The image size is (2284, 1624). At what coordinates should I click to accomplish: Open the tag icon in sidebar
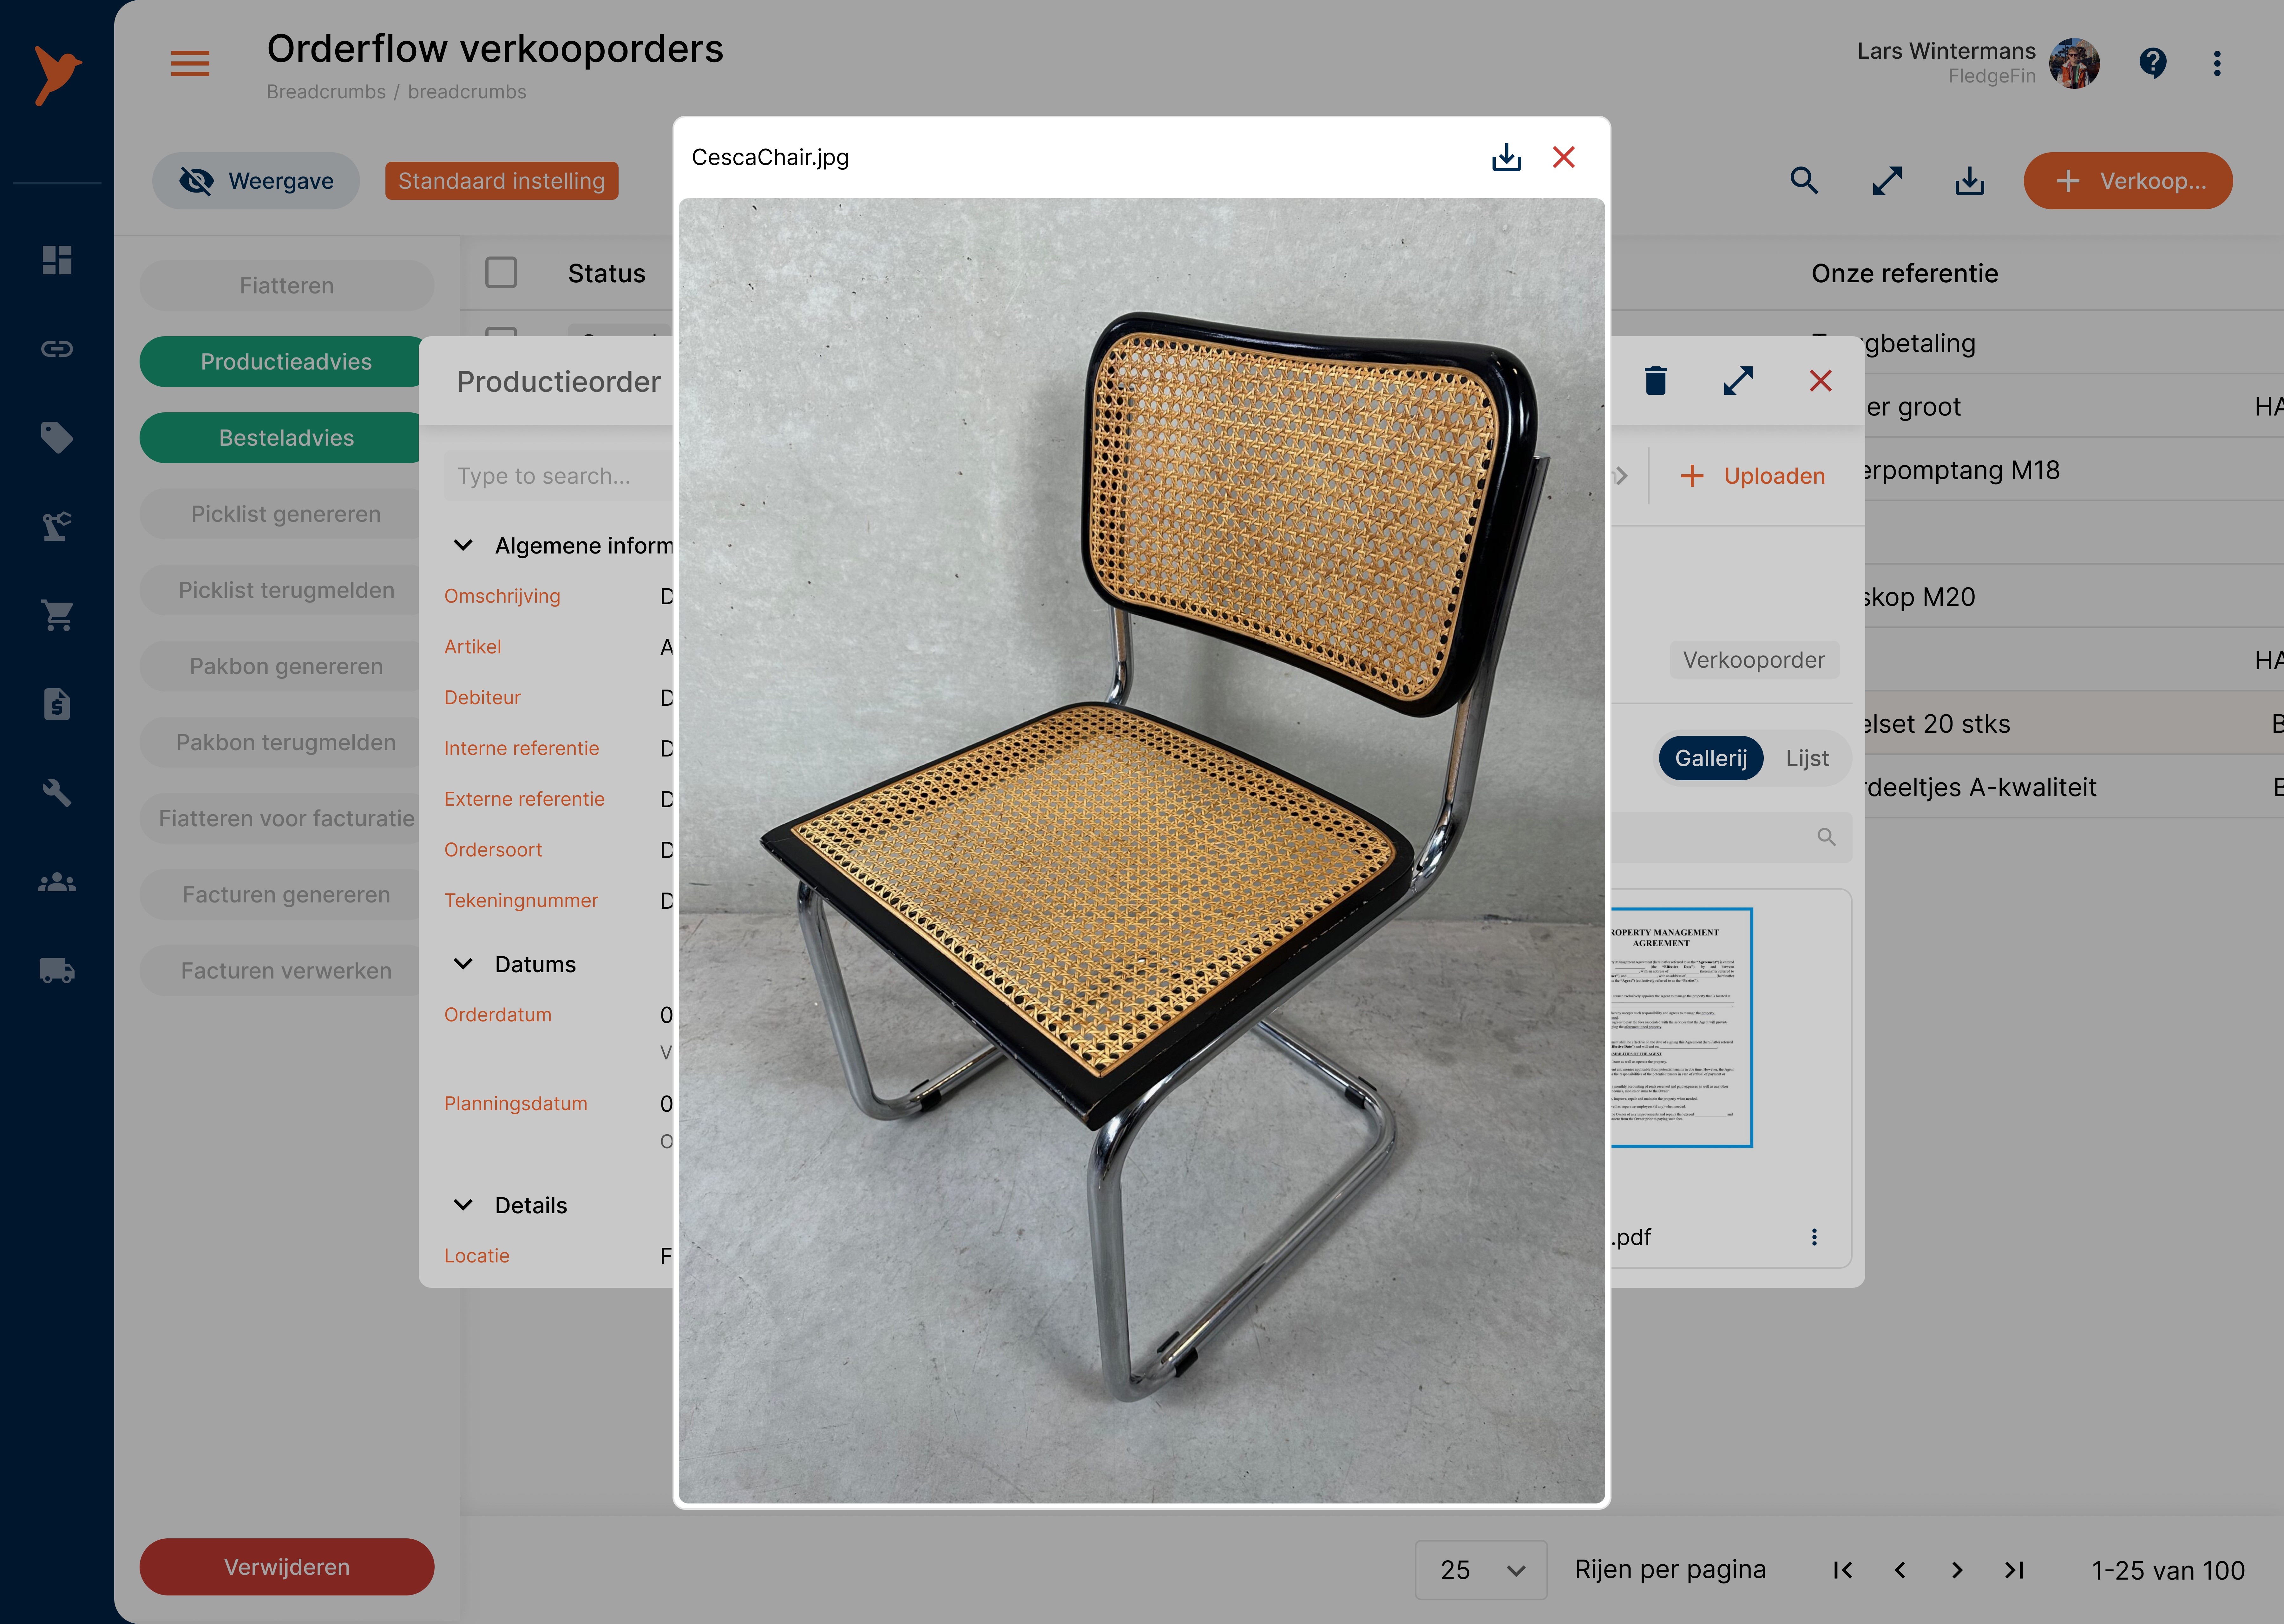click(x=57, y=437)
